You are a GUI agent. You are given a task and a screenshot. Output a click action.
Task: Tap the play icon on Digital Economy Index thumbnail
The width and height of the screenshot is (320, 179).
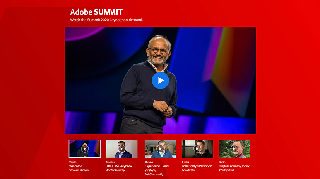pos(234,149)
